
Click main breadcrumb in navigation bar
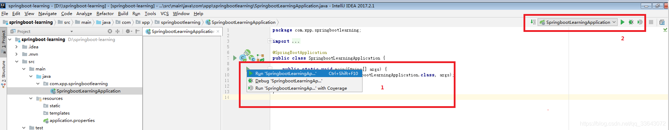[x=83, y=22]
